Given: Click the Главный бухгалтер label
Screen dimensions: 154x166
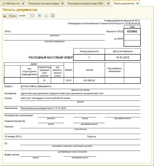Looking at the screenshot, I should coord(15,121).
